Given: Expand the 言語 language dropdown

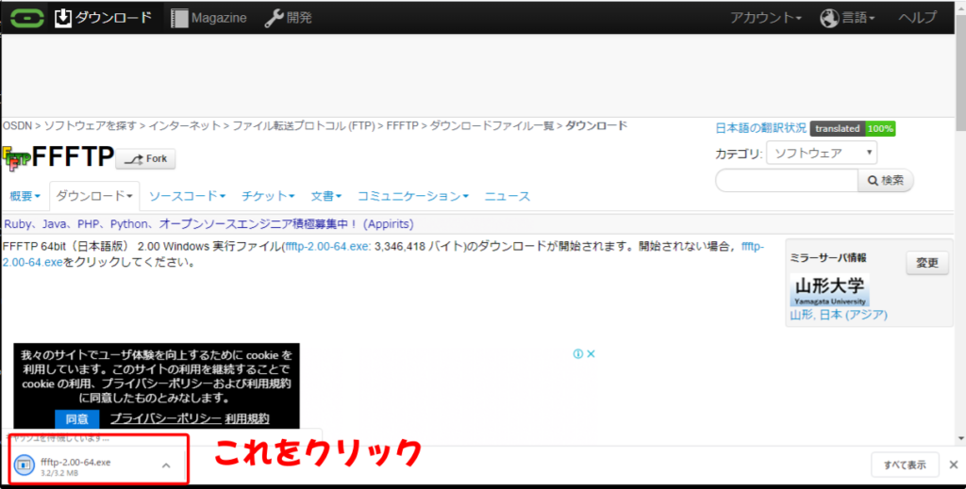Looking at the screenshot, I should (848, 19).
